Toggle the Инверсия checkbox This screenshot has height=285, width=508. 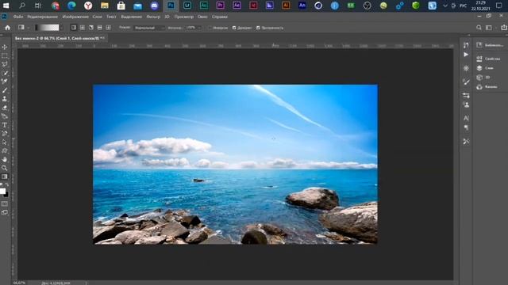[x=210, y=28]
